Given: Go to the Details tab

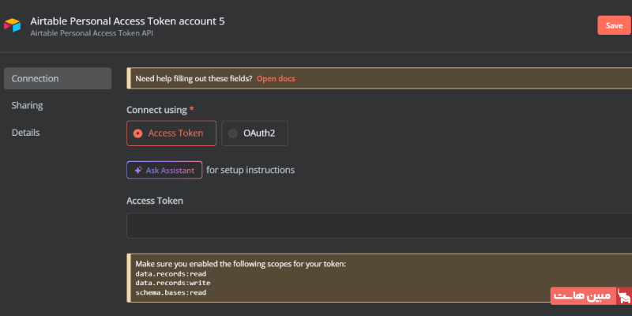Looking at the screenshot, I should pos(26,133).
